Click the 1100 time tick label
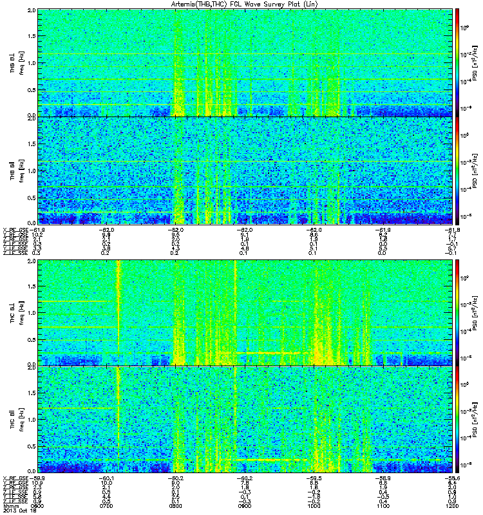The height and width of the screenshot is (515, 483). point(383,506)
